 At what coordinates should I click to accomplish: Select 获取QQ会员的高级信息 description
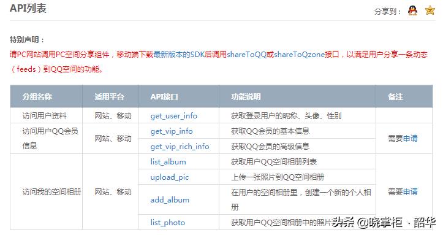(x=270, y=147)
